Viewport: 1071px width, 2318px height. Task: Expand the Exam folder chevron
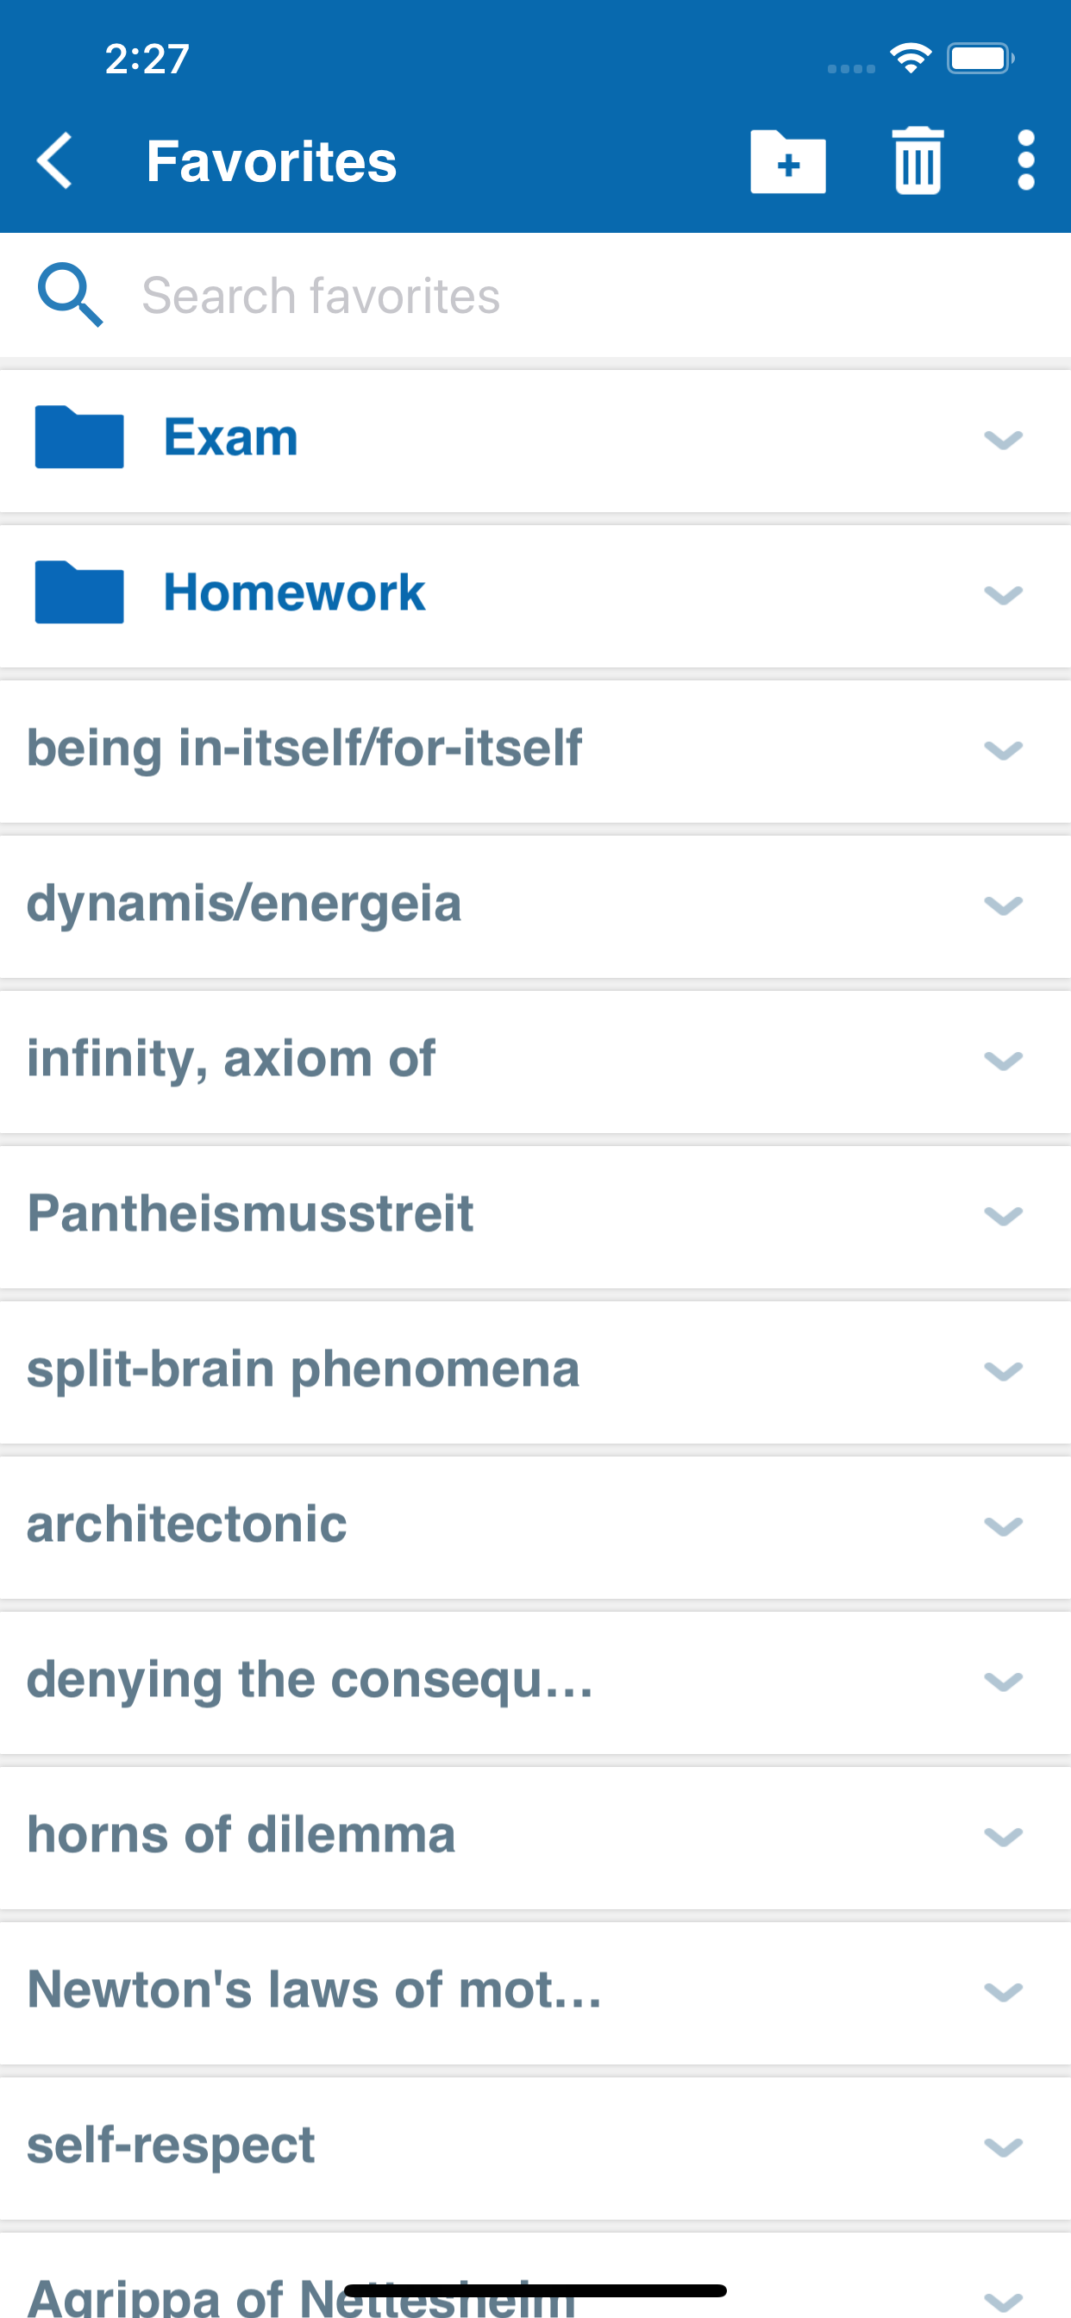1003,440
